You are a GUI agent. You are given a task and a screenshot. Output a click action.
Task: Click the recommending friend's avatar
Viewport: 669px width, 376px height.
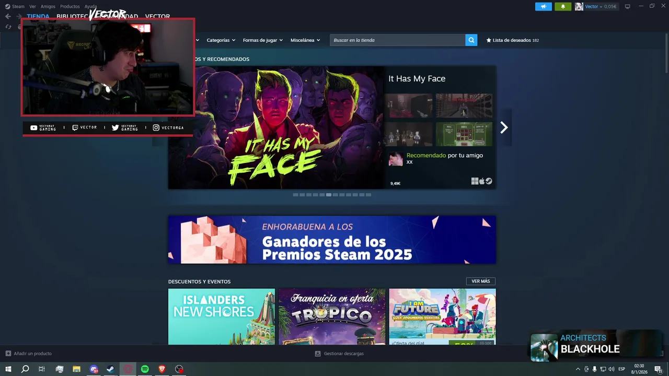coord(396,159)
